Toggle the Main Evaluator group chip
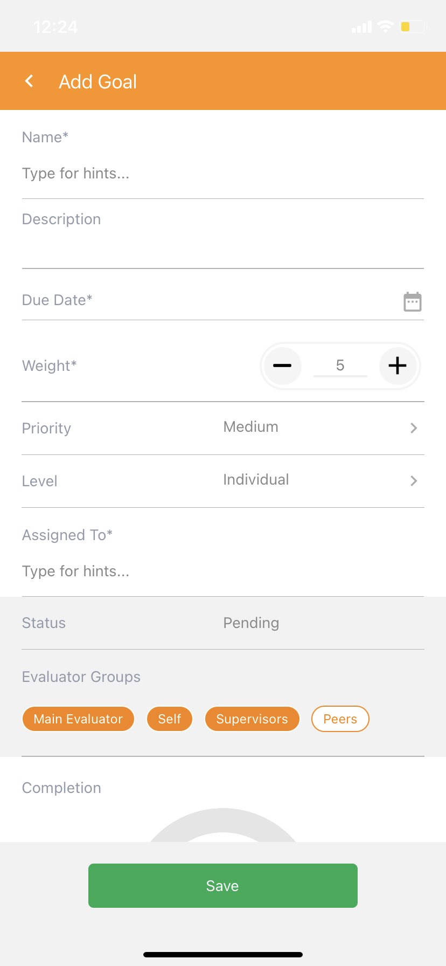The width and height of the screenshot is (446, 966). [x=78, y=719]
